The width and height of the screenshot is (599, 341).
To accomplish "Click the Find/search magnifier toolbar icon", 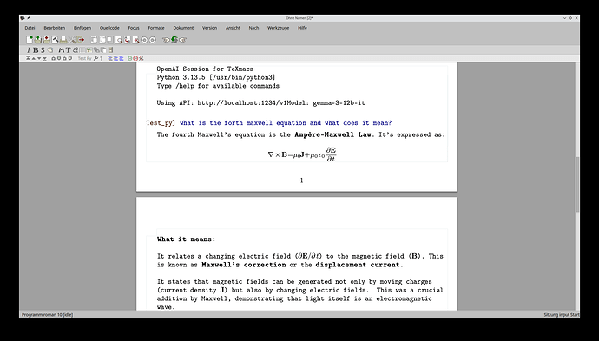I will (x=119, y=40).
